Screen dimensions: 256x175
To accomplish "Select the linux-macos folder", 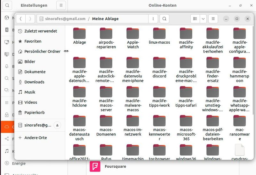I will pos(159,36).
